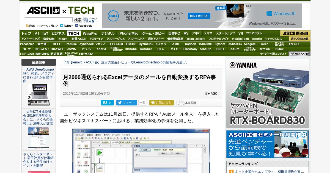The width and height of the screenshot is (330, 173).
Task: Open the 週アス読み放題 button
Action: [x=300, y=39]
